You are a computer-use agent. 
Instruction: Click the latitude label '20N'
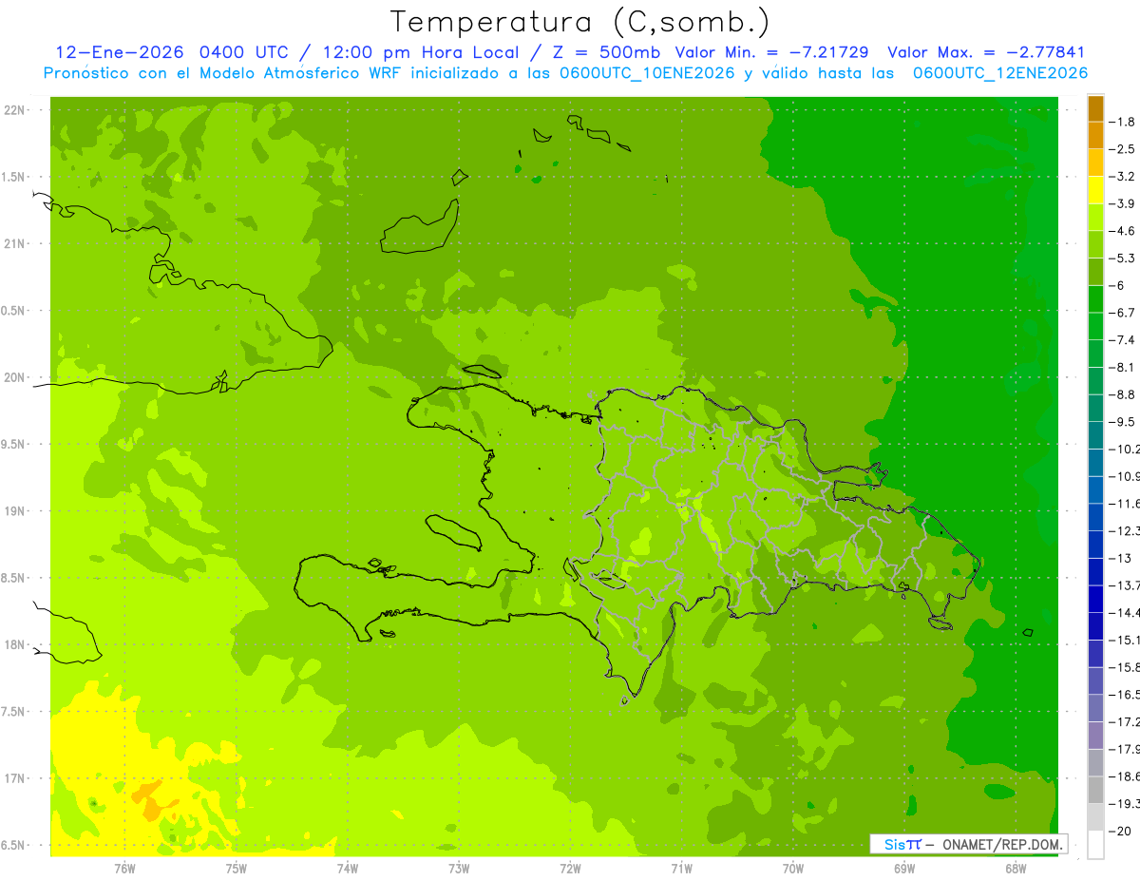[x=13, y=377]
